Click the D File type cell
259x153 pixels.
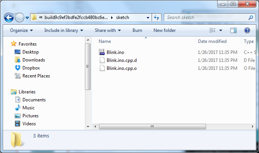coord(249,60)
